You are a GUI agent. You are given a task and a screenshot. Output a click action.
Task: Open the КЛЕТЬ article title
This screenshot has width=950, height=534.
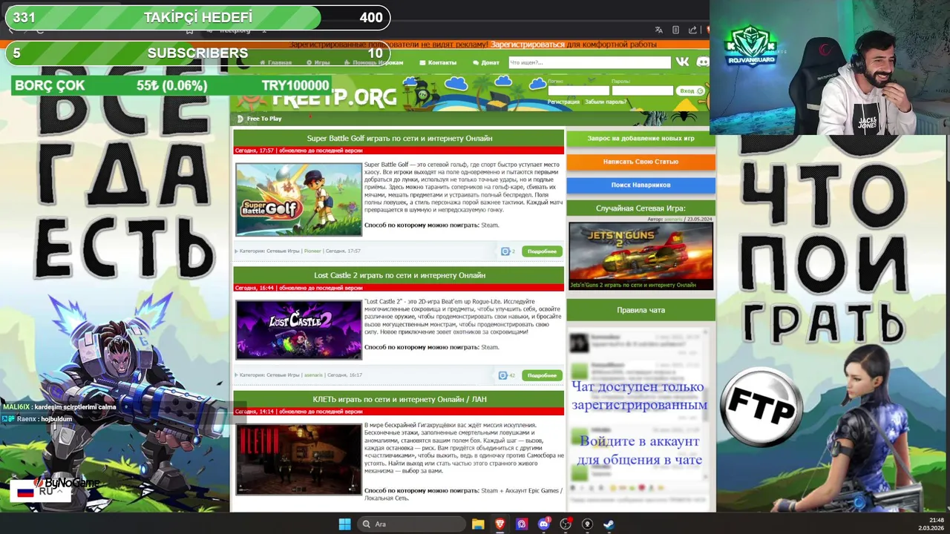[399, 399]
